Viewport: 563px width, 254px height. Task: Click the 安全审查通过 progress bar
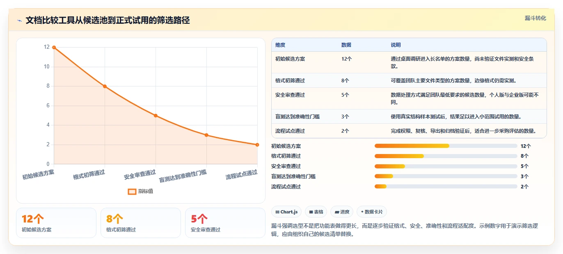446,166
